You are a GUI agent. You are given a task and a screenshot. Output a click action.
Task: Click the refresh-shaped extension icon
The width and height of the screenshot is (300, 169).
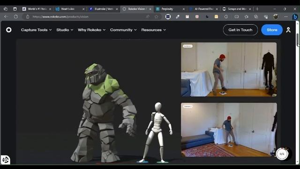(x=226, y=17)
